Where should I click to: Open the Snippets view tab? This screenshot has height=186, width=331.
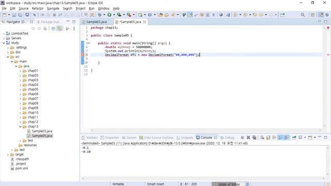click(x=185, y=137)
